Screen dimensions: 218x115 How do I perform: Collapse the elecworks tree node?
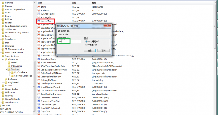(3, 59)
